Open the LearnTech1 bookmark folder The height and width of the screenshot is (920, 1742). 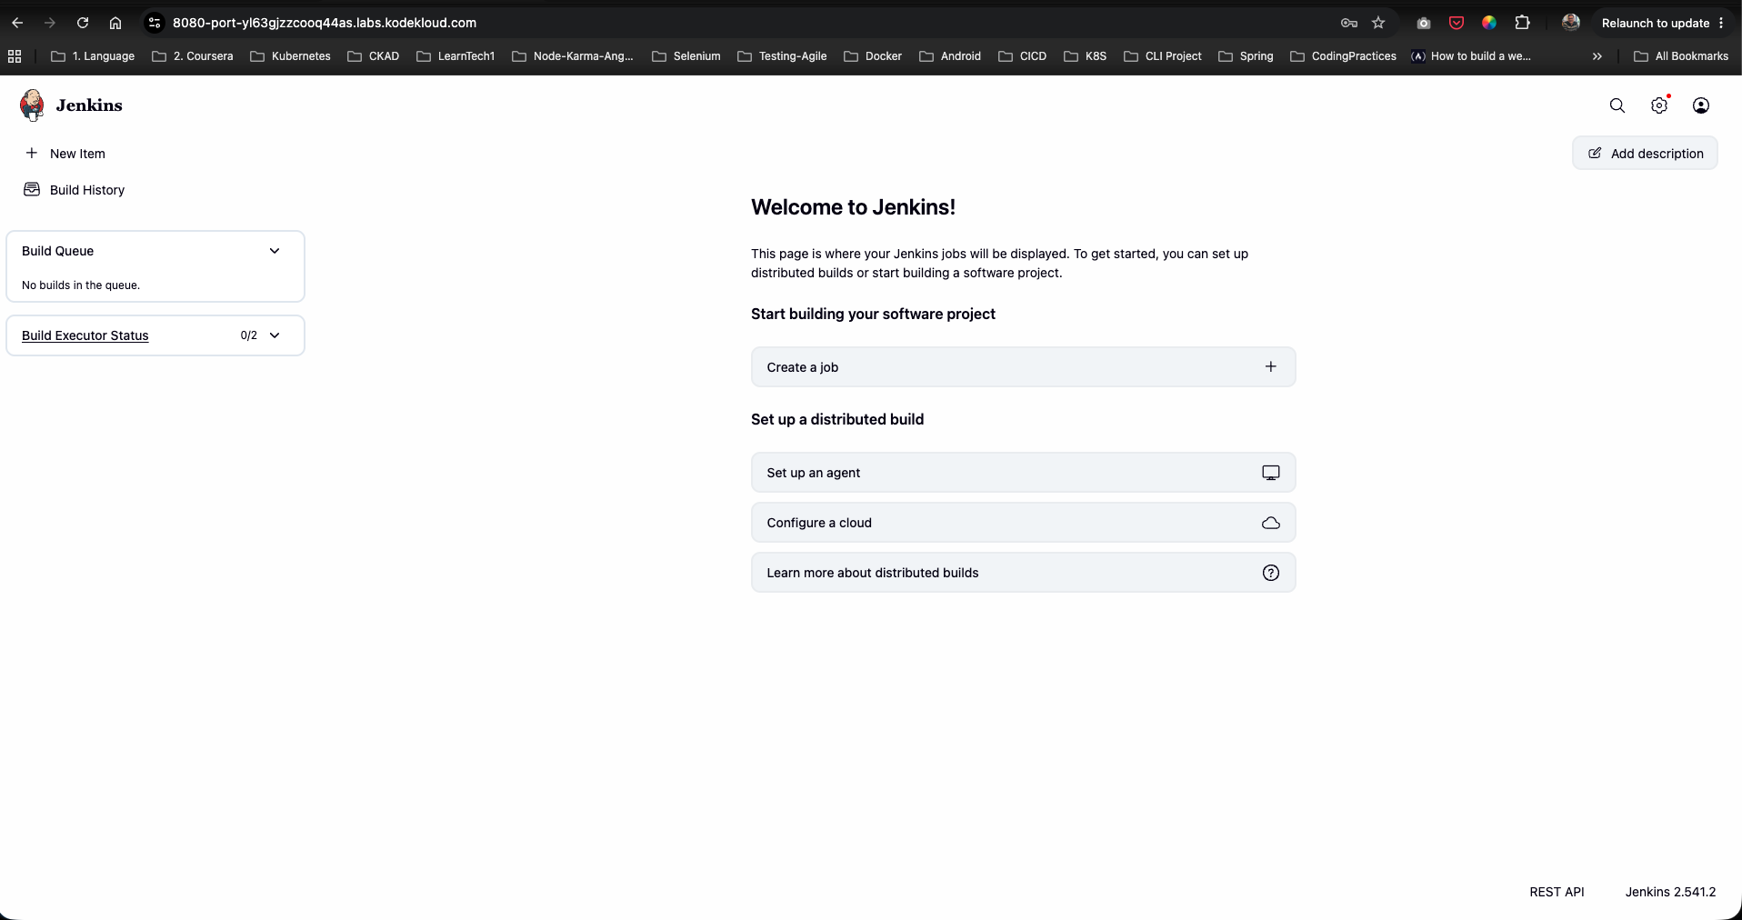[456, 56]
